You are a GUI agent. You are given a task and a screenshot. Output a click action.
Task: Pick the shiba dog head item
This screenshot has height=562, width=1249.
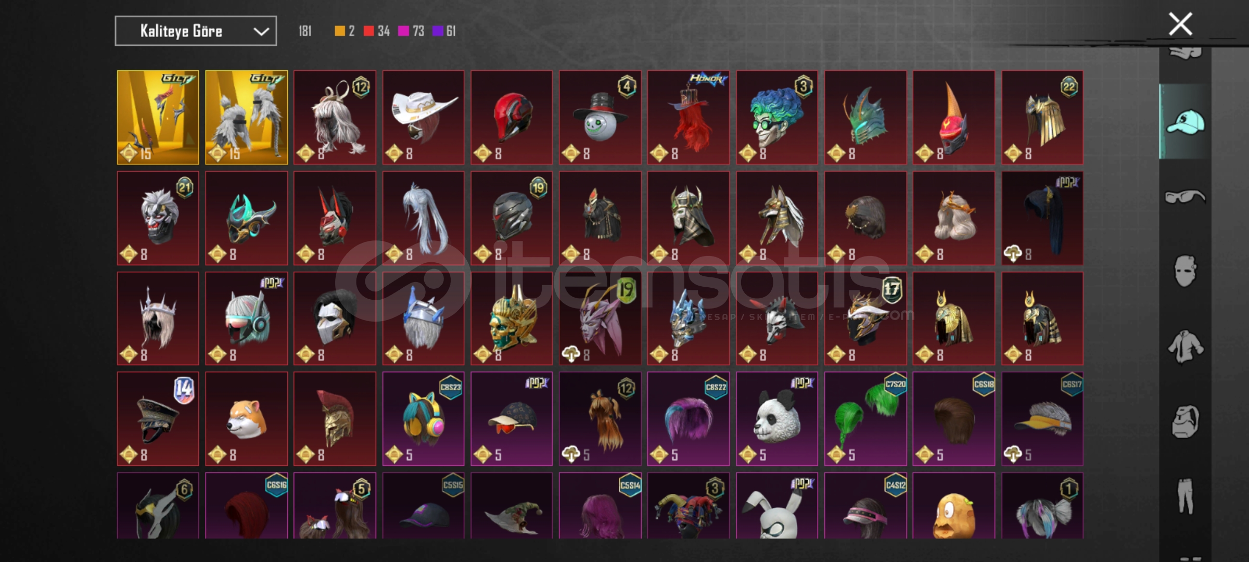(x=246, y=419)
